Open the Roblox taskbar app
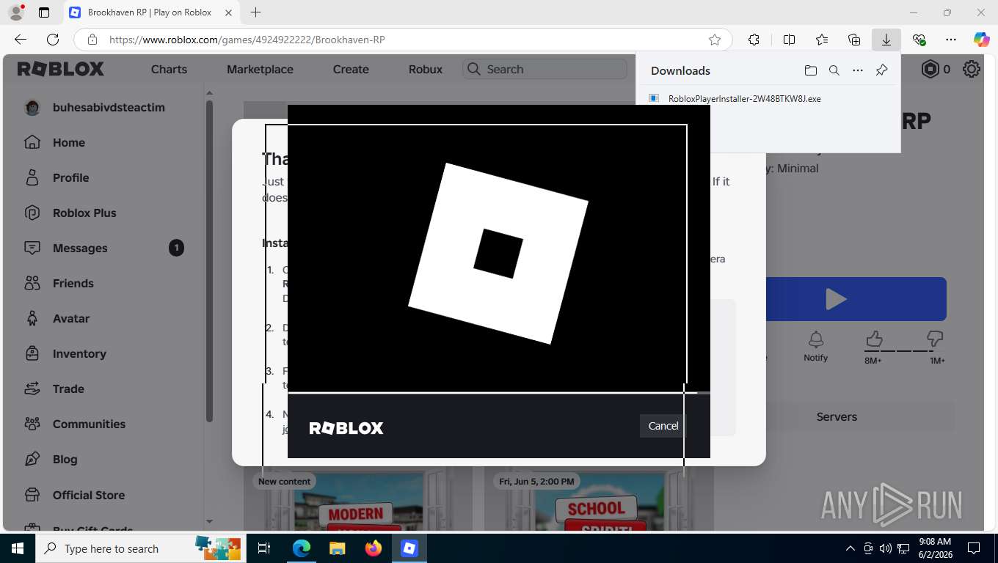998x563 pixels. pos(409,548)
